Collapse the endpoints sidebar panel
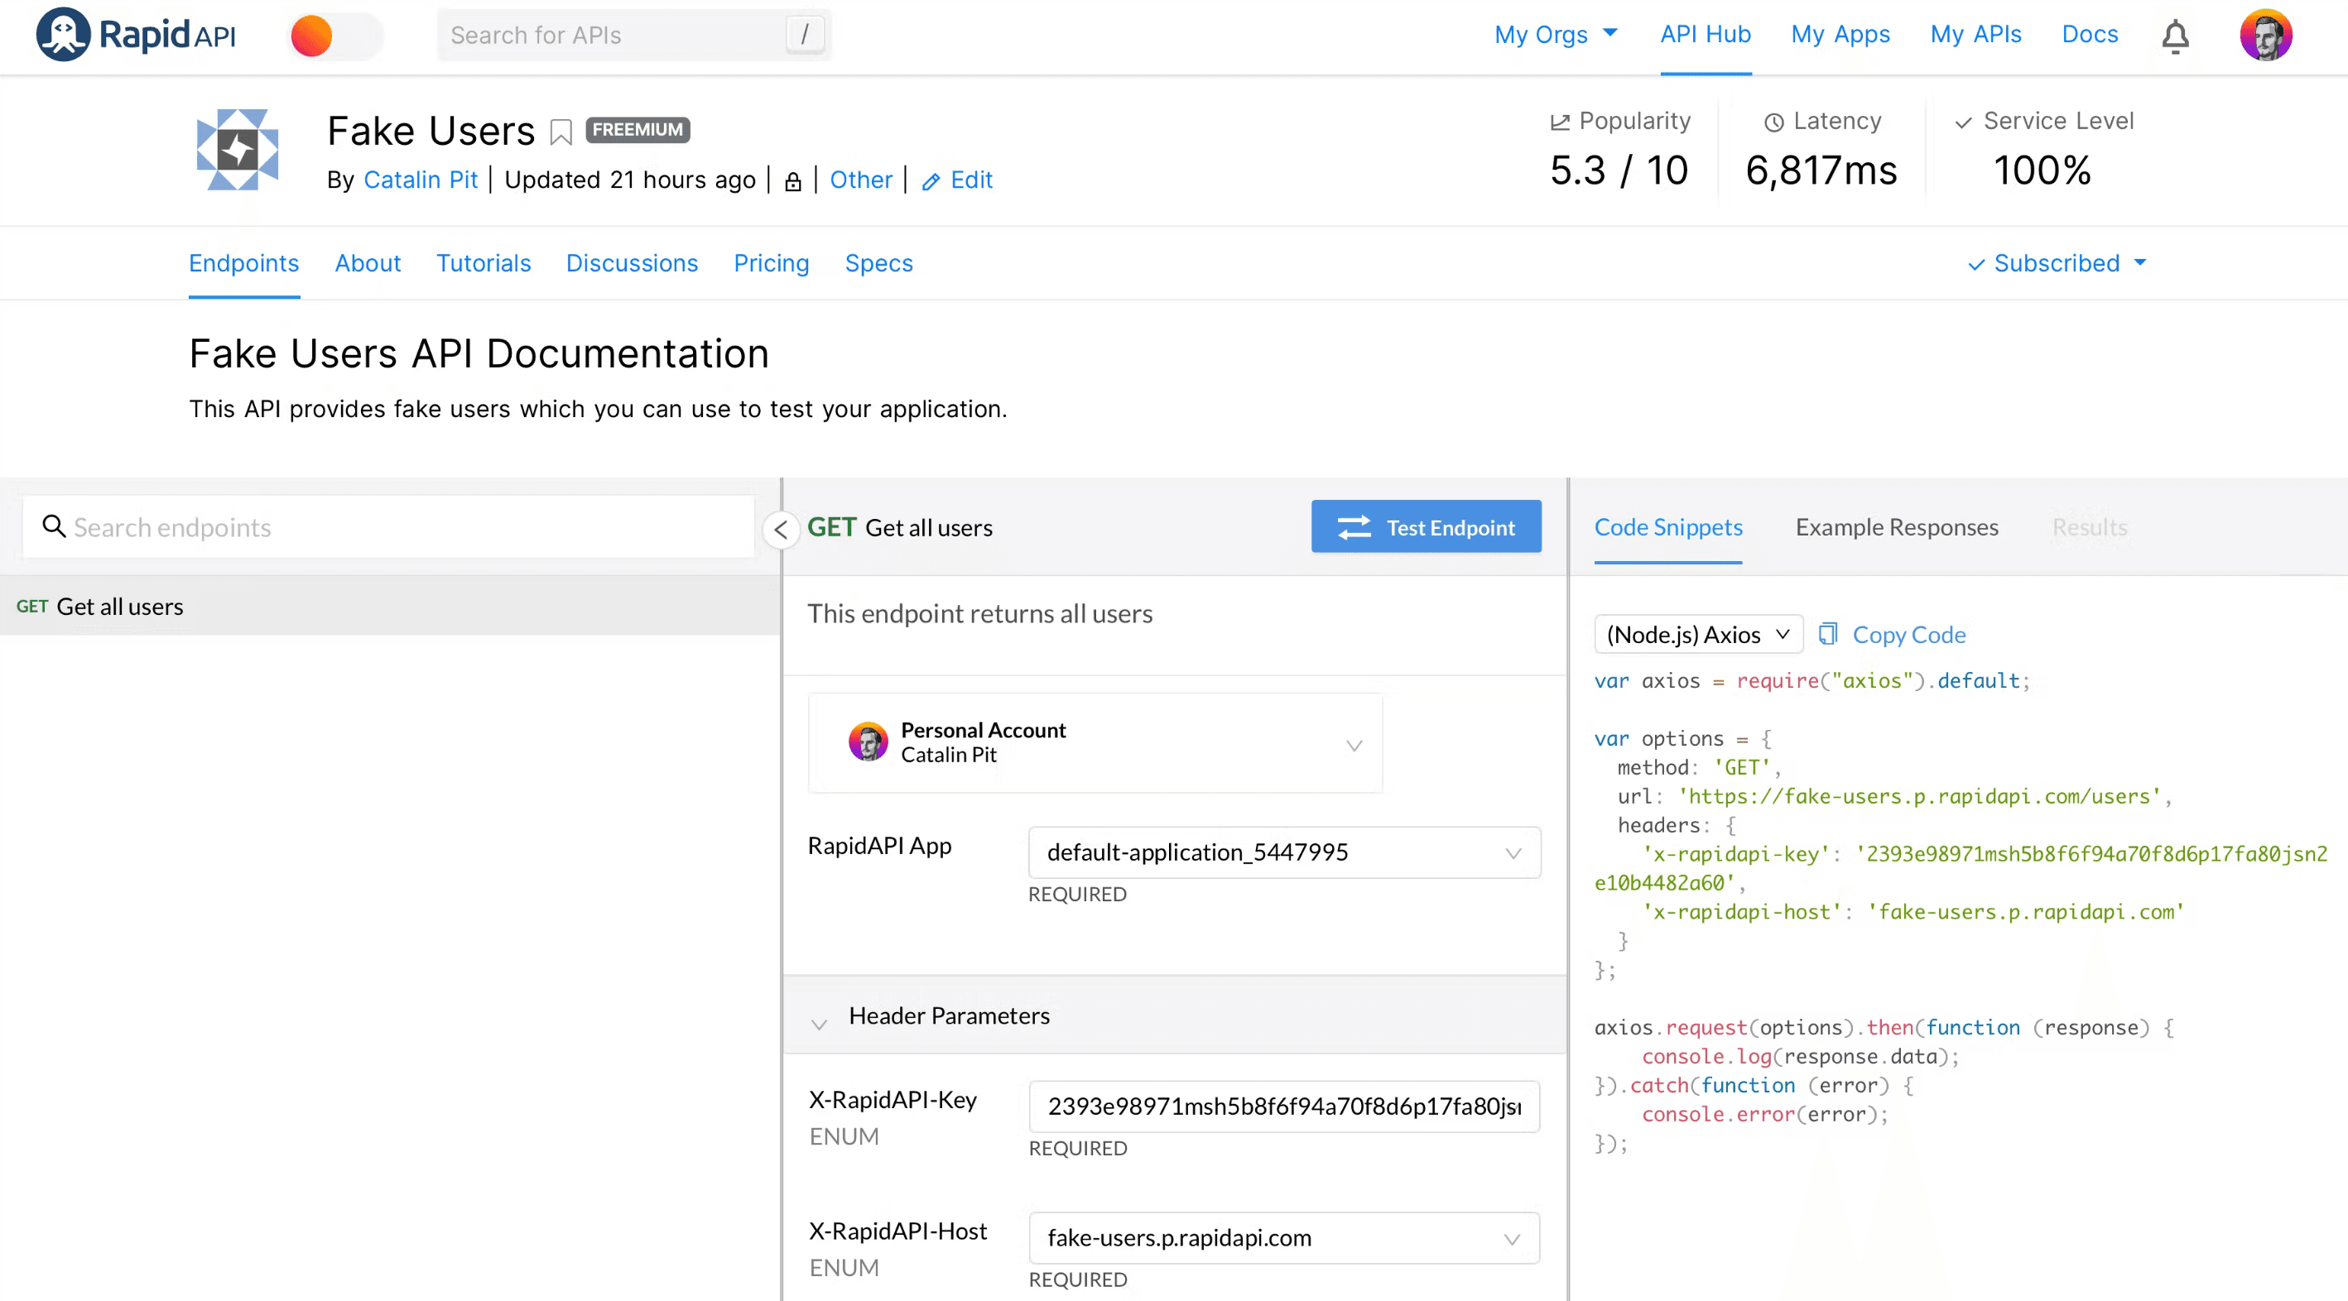The image size is (2348, 1301). [x=781, y=530]
